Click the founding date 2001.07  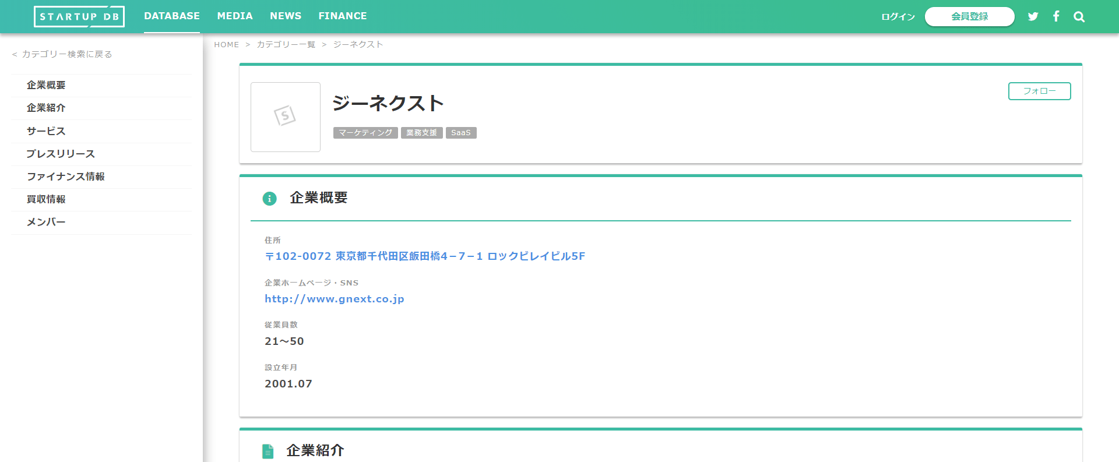[x=288, y=384]
